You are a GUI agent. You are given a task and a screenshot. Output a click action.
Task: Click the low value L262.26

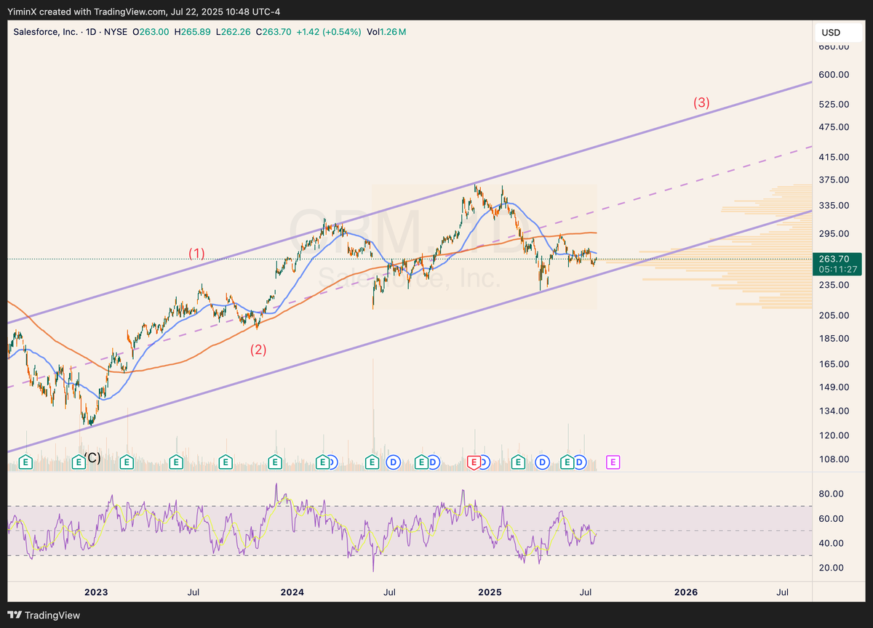click(x=234, y=32)
